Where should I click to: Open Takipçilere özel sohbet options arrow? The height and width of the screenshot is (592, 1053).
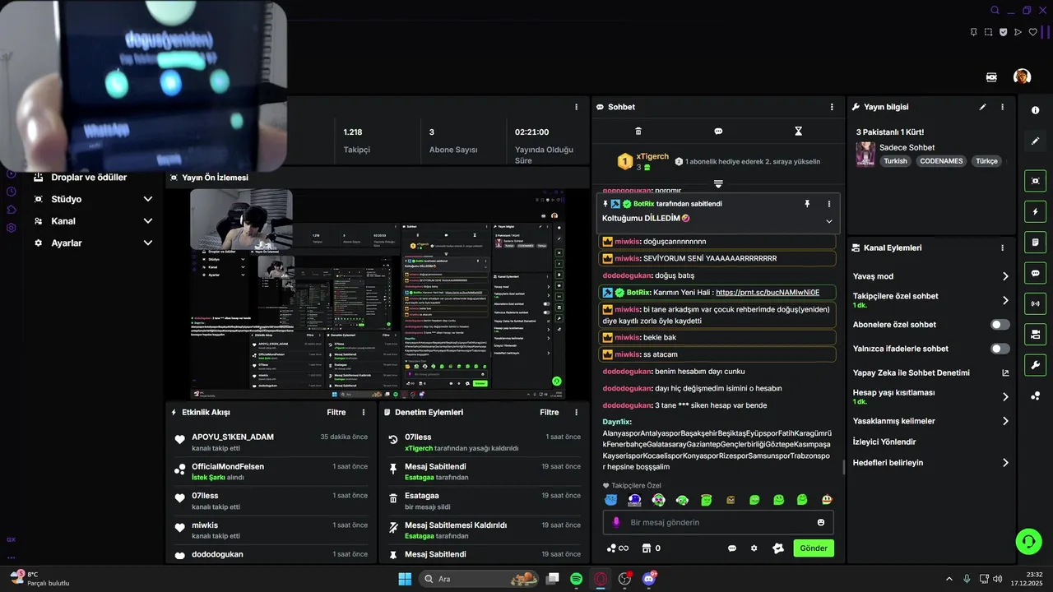[1005, 300]
